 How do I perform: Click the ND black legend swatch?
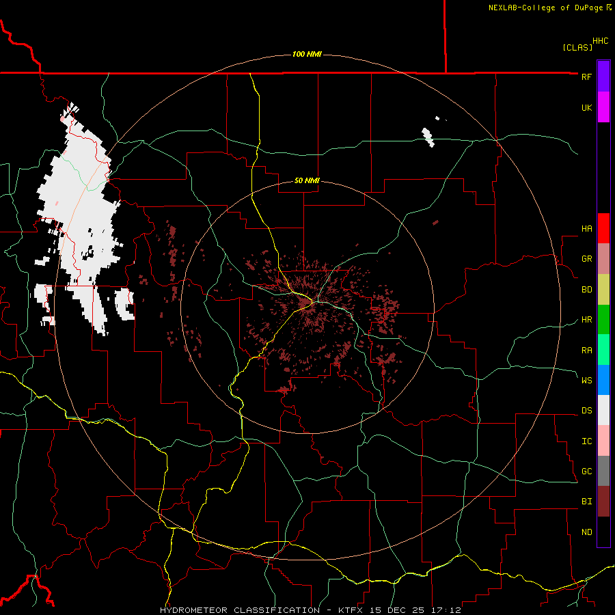point(603,532)
